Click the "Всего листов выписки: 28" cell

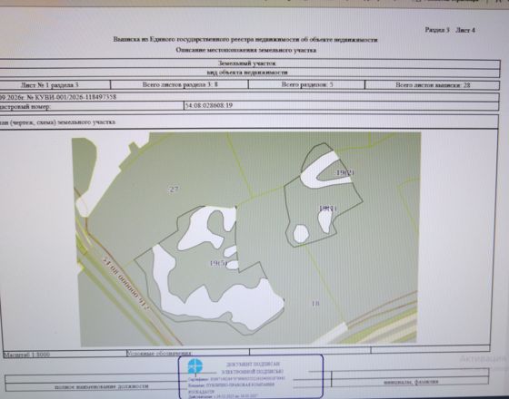[x=433, y=85]
